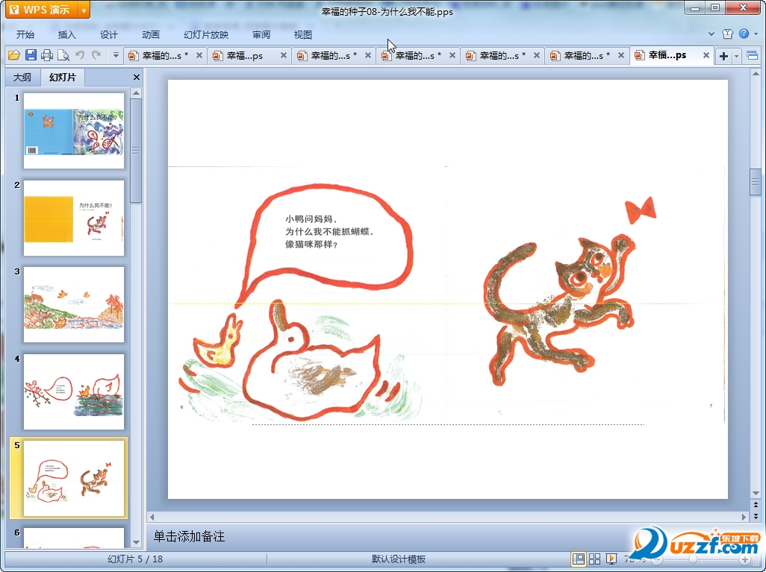Select slide 1 thumbnail
The image size is (766, 572).
[x=74, y=131]
